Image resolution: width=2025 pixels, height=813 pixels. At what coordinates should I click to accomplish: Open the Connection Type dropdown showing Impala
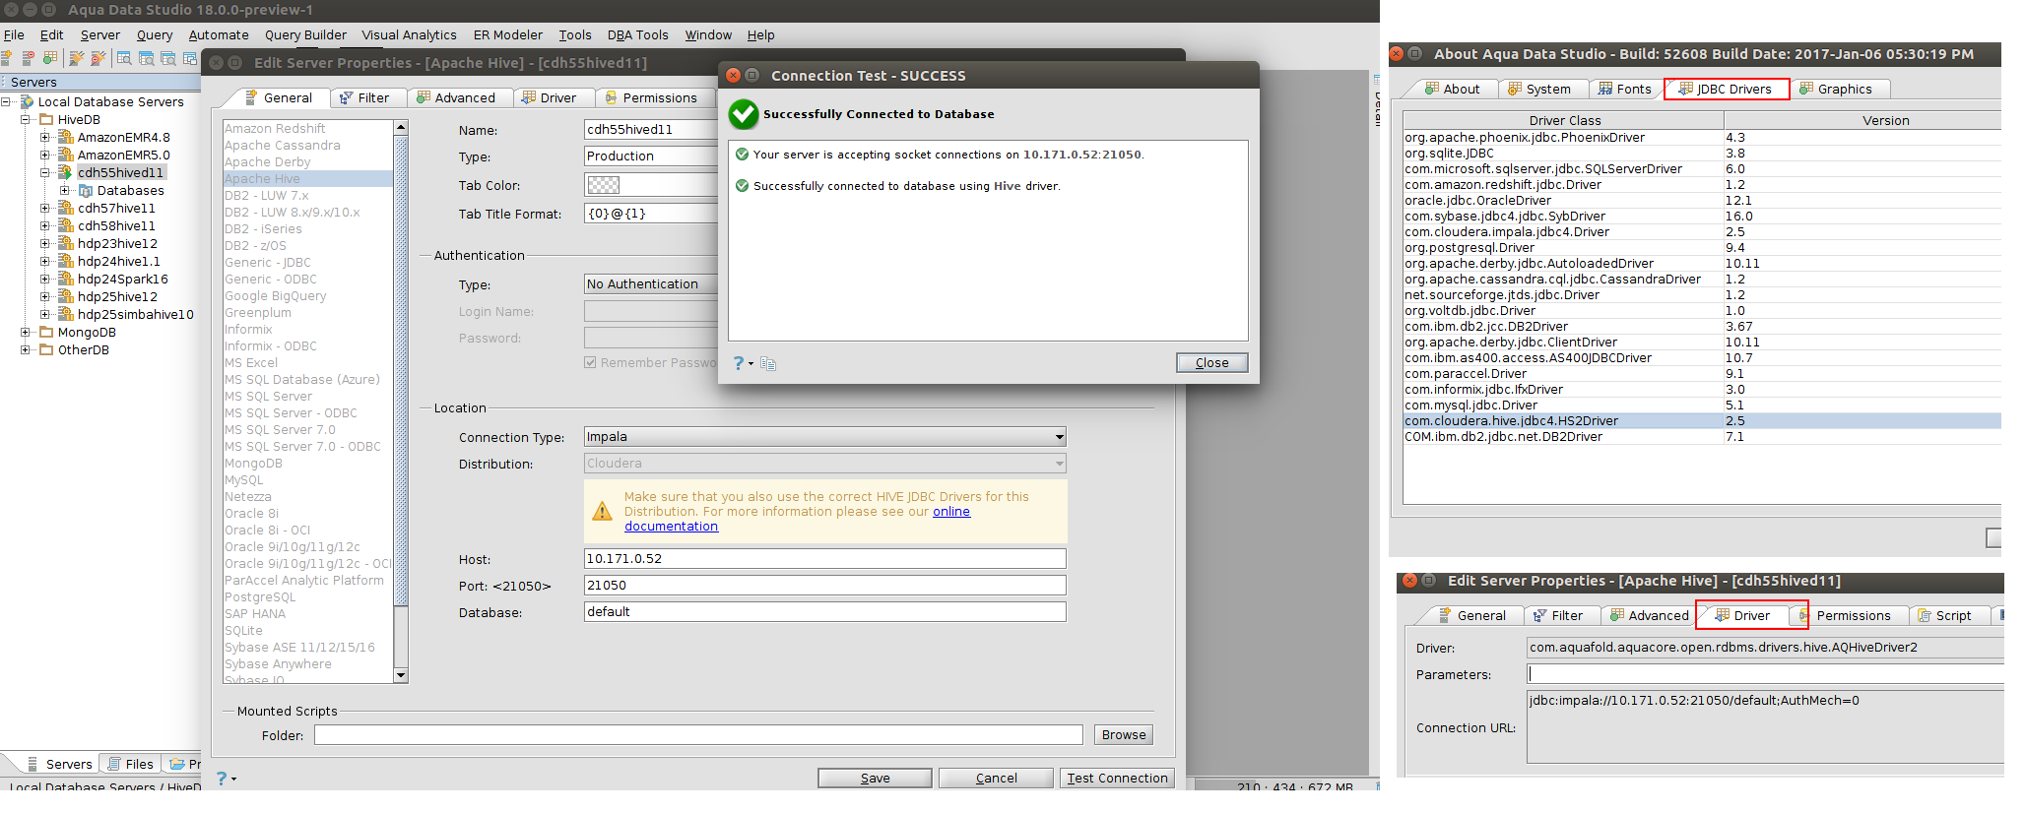click(825, 436)
